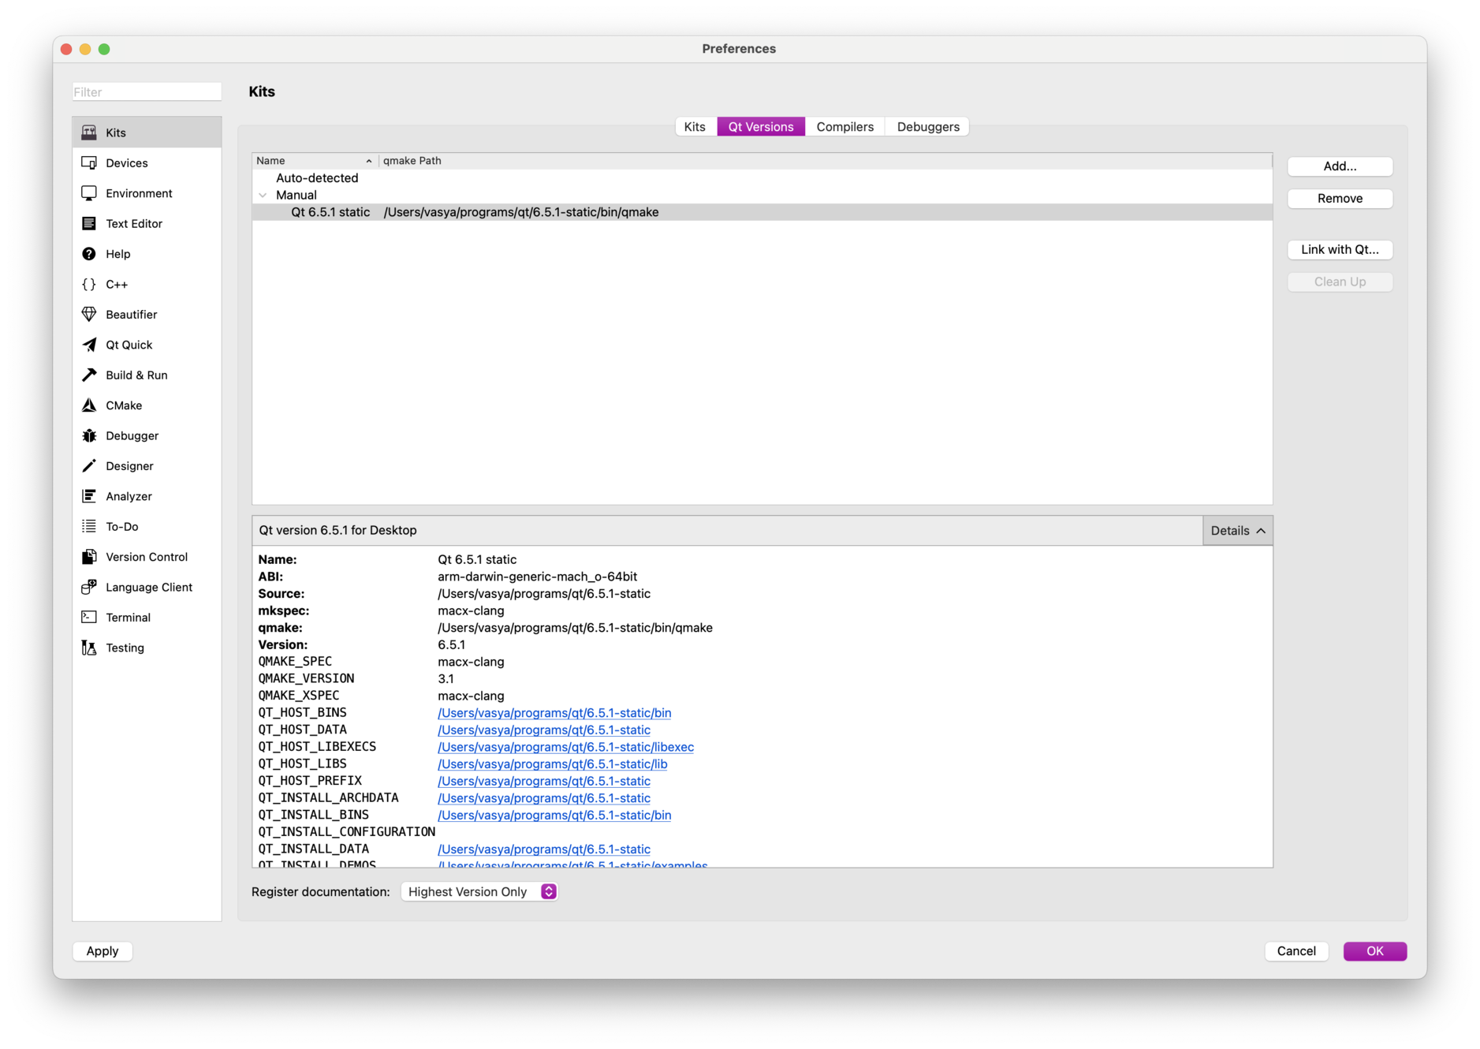This screenshot has height=1049, width=1480.
Task: Open the Language Client icon
Action: 89,587
